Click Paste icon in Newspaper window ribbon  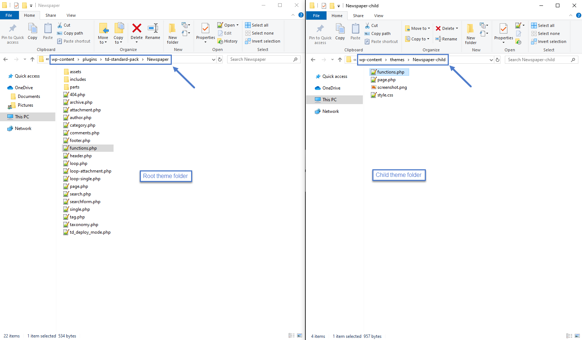(48, 28)
